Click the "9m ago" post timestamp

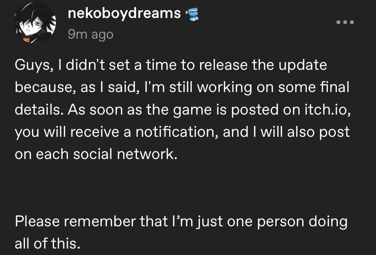(x=91, y=34)
